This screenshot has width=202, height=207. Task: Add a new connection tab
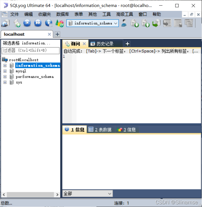pos(57,34)
